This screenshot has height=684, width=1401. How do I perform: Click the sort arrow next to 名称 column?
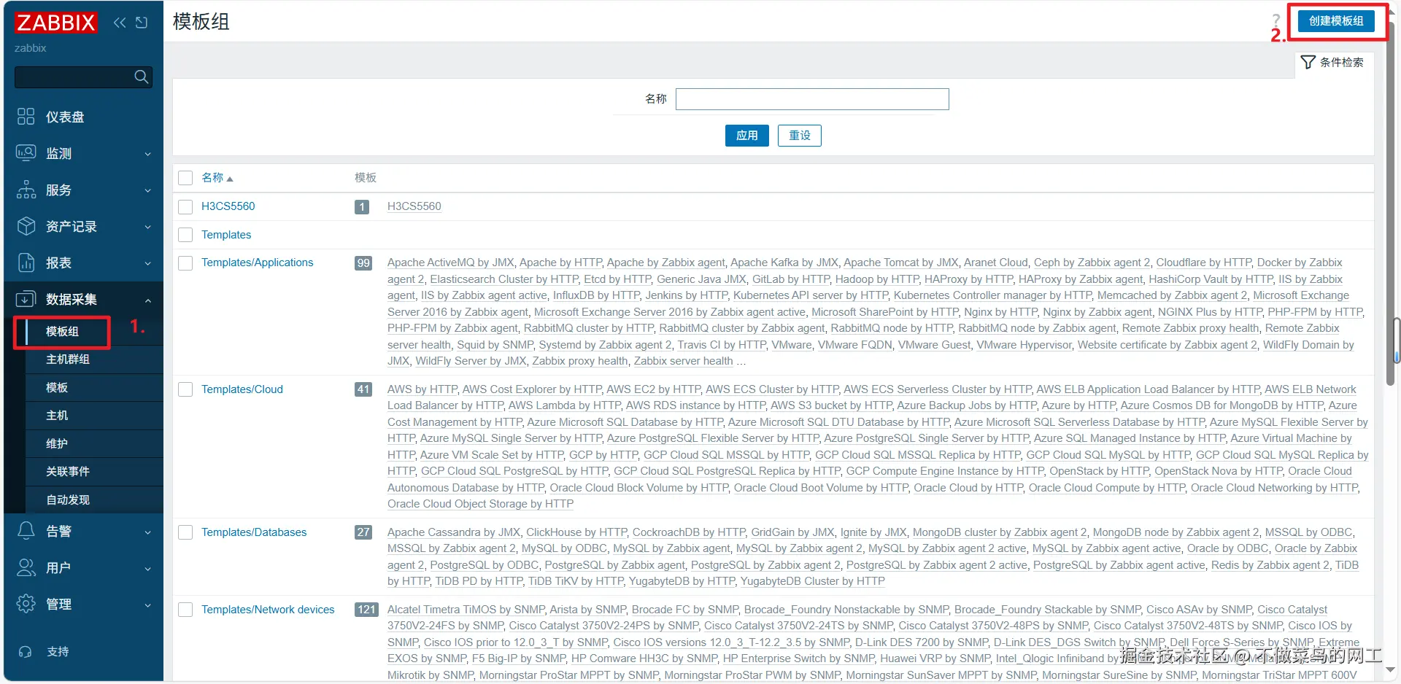[x=230, y=179]
